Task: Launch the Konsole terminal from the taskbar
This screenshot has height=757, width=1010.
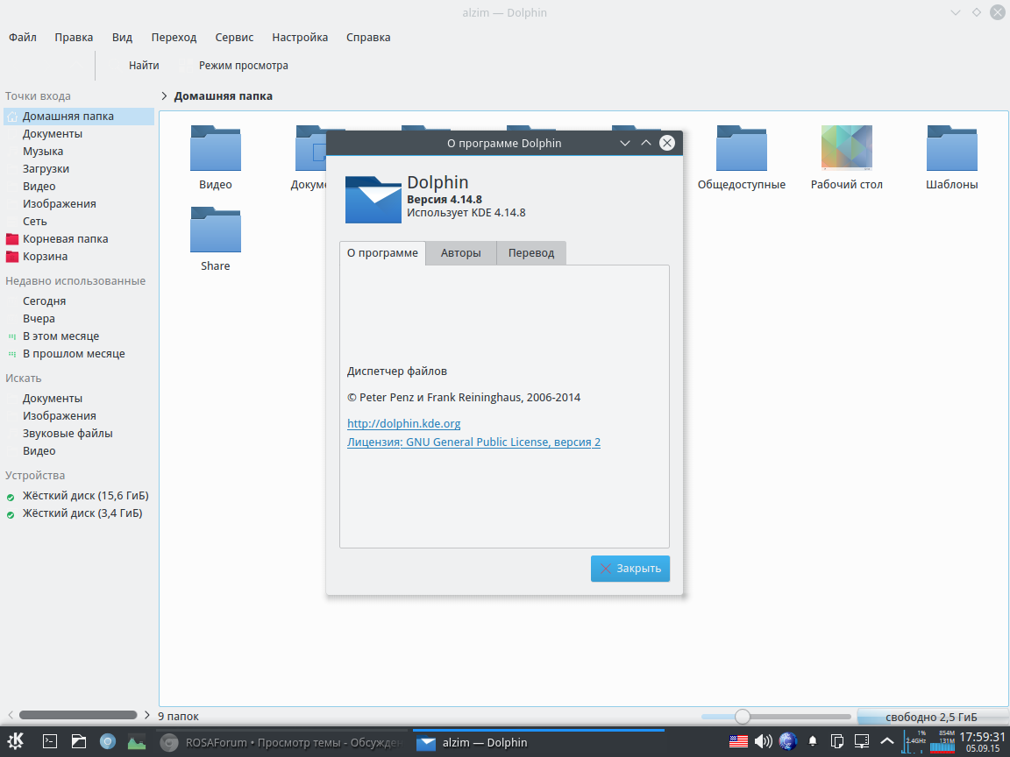Action: click(50, 741)
